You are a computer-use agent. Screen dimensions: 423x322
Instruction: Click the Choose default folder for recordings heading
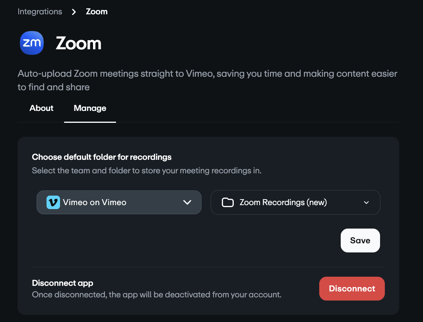click(x=102, y=157)
